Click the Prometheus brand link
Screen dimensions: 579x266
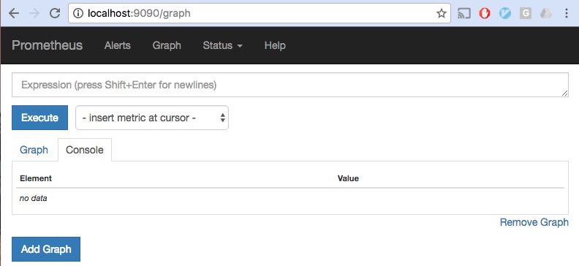(x=48, y=45)
